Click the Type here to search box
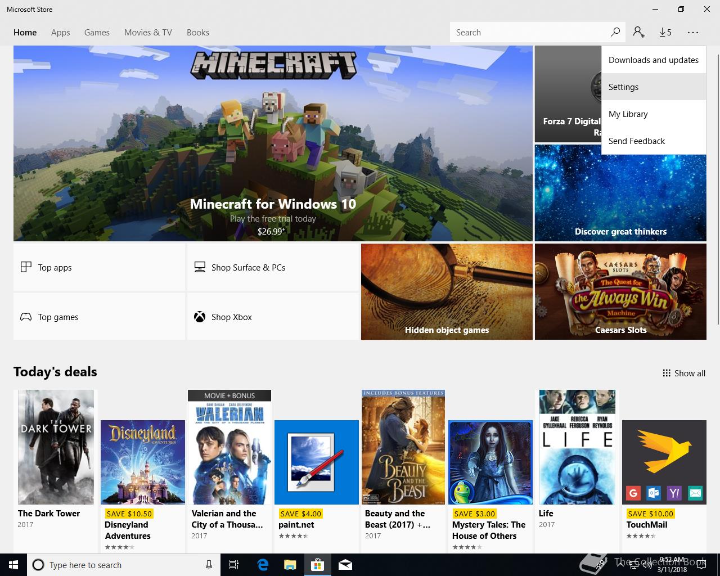720x576 pixels. 123,565
